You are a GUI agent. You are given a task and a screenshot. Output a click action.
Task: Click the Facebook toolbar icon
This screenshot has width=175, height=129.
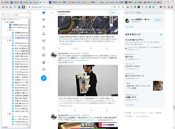point(23,7)
